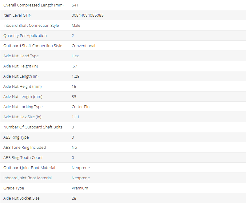Screen dimensions: 246x203
Task: Click the Inboard Shaft Connection Style label
Action: [31, 25]
